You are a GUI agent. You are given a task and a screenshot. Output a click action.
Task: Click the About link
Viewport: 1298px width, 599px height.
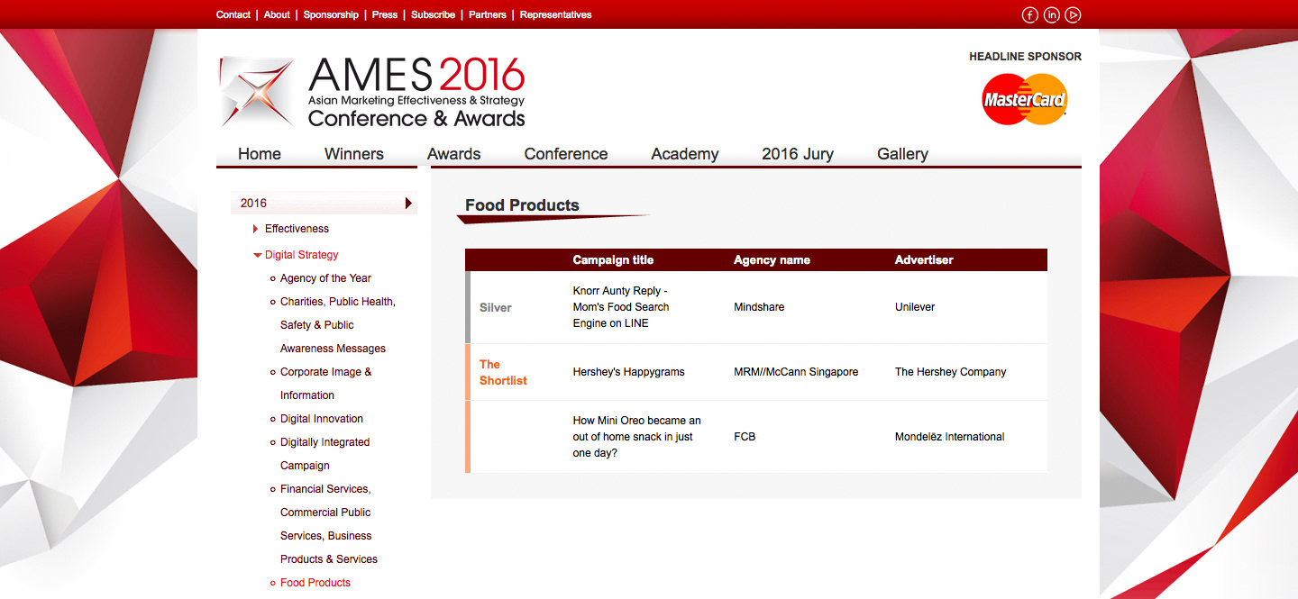click(x=277, y=14)
